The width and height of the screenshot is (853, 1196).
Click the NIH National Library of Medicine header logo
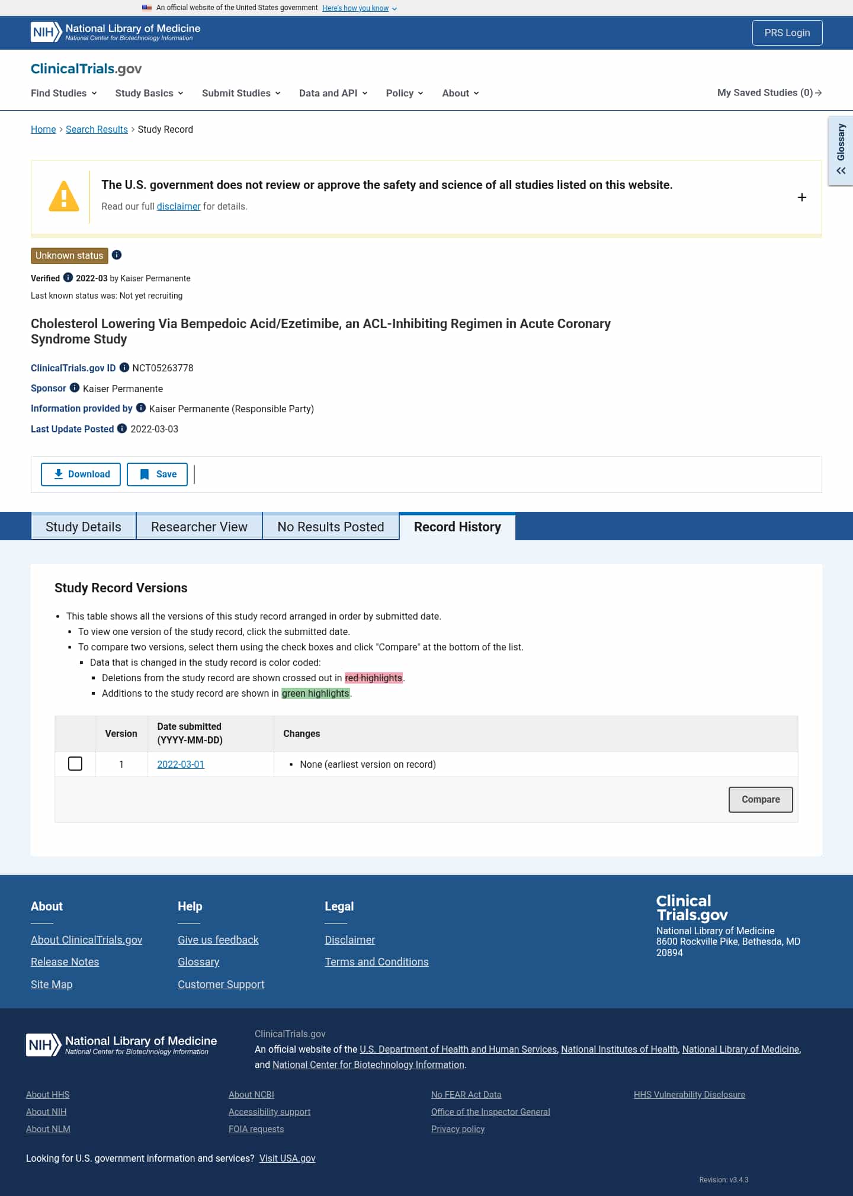click(116, 32)
